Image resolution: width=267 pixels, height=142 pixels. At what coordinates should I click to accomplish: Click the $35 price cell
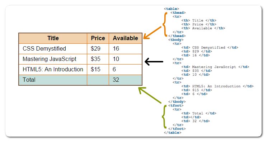point(98,59)
